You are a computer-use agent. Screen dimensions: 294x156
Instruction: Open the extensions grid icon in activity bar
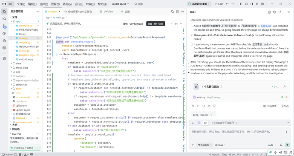tap(4, 58)
